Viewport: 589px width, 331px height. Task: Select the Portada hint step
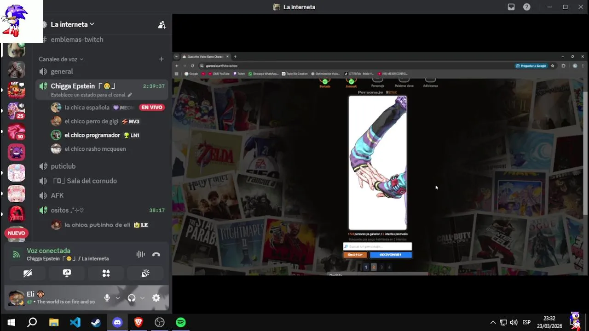pyautogui.click(x=325, y=83)
